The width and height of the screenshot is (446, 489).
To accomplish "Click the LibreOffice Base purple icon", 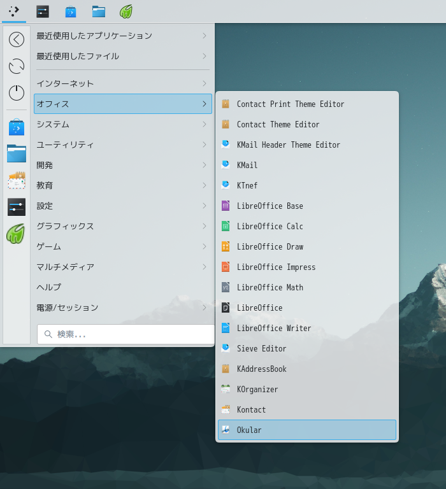I will [226, 206].
